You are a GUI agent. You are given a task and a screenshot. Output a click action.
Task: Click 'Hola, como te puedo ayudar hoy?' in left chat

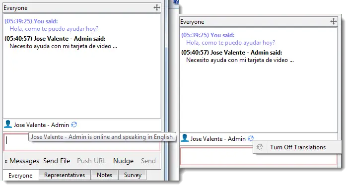click(54, 29)
